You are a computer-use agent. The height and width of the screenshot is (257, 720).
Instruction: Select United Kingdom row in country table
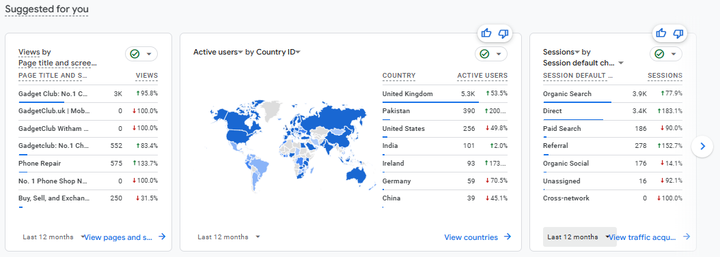(445, 94)
